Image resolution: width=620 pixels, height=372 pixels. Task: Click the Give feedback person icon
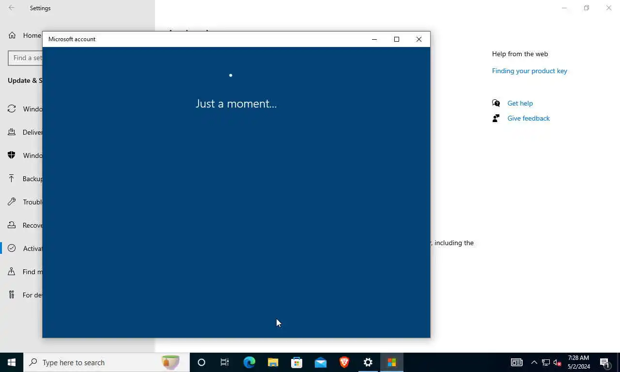click(496, 118)
